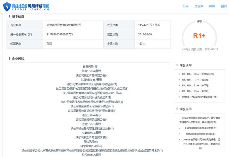Open the 数据 navigation item
The width and height of the screenshot is (229, 157).
coord(212,6)
